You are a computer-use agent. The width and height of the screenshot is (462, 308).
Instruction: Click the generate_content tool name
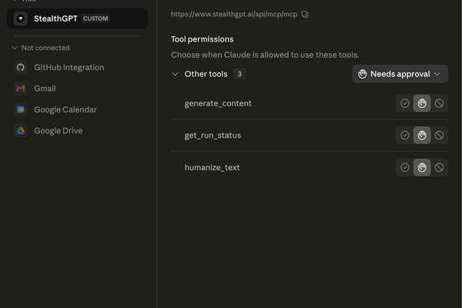[x=218, y=103]
